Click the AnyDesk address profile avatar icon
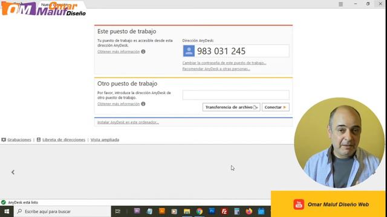The height and width of the screenshot is (217, 387). [x=189, y=51]
